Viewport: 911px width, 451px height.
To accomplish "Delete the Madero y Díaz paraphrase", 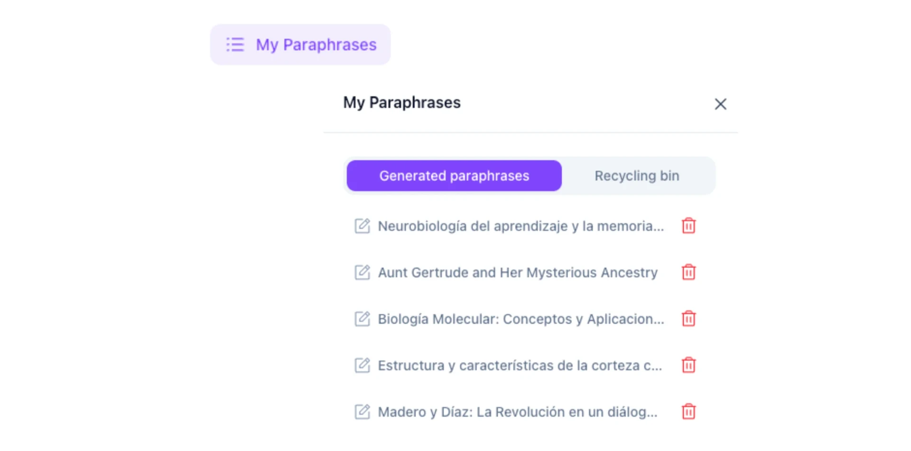I will click(688, 412).
